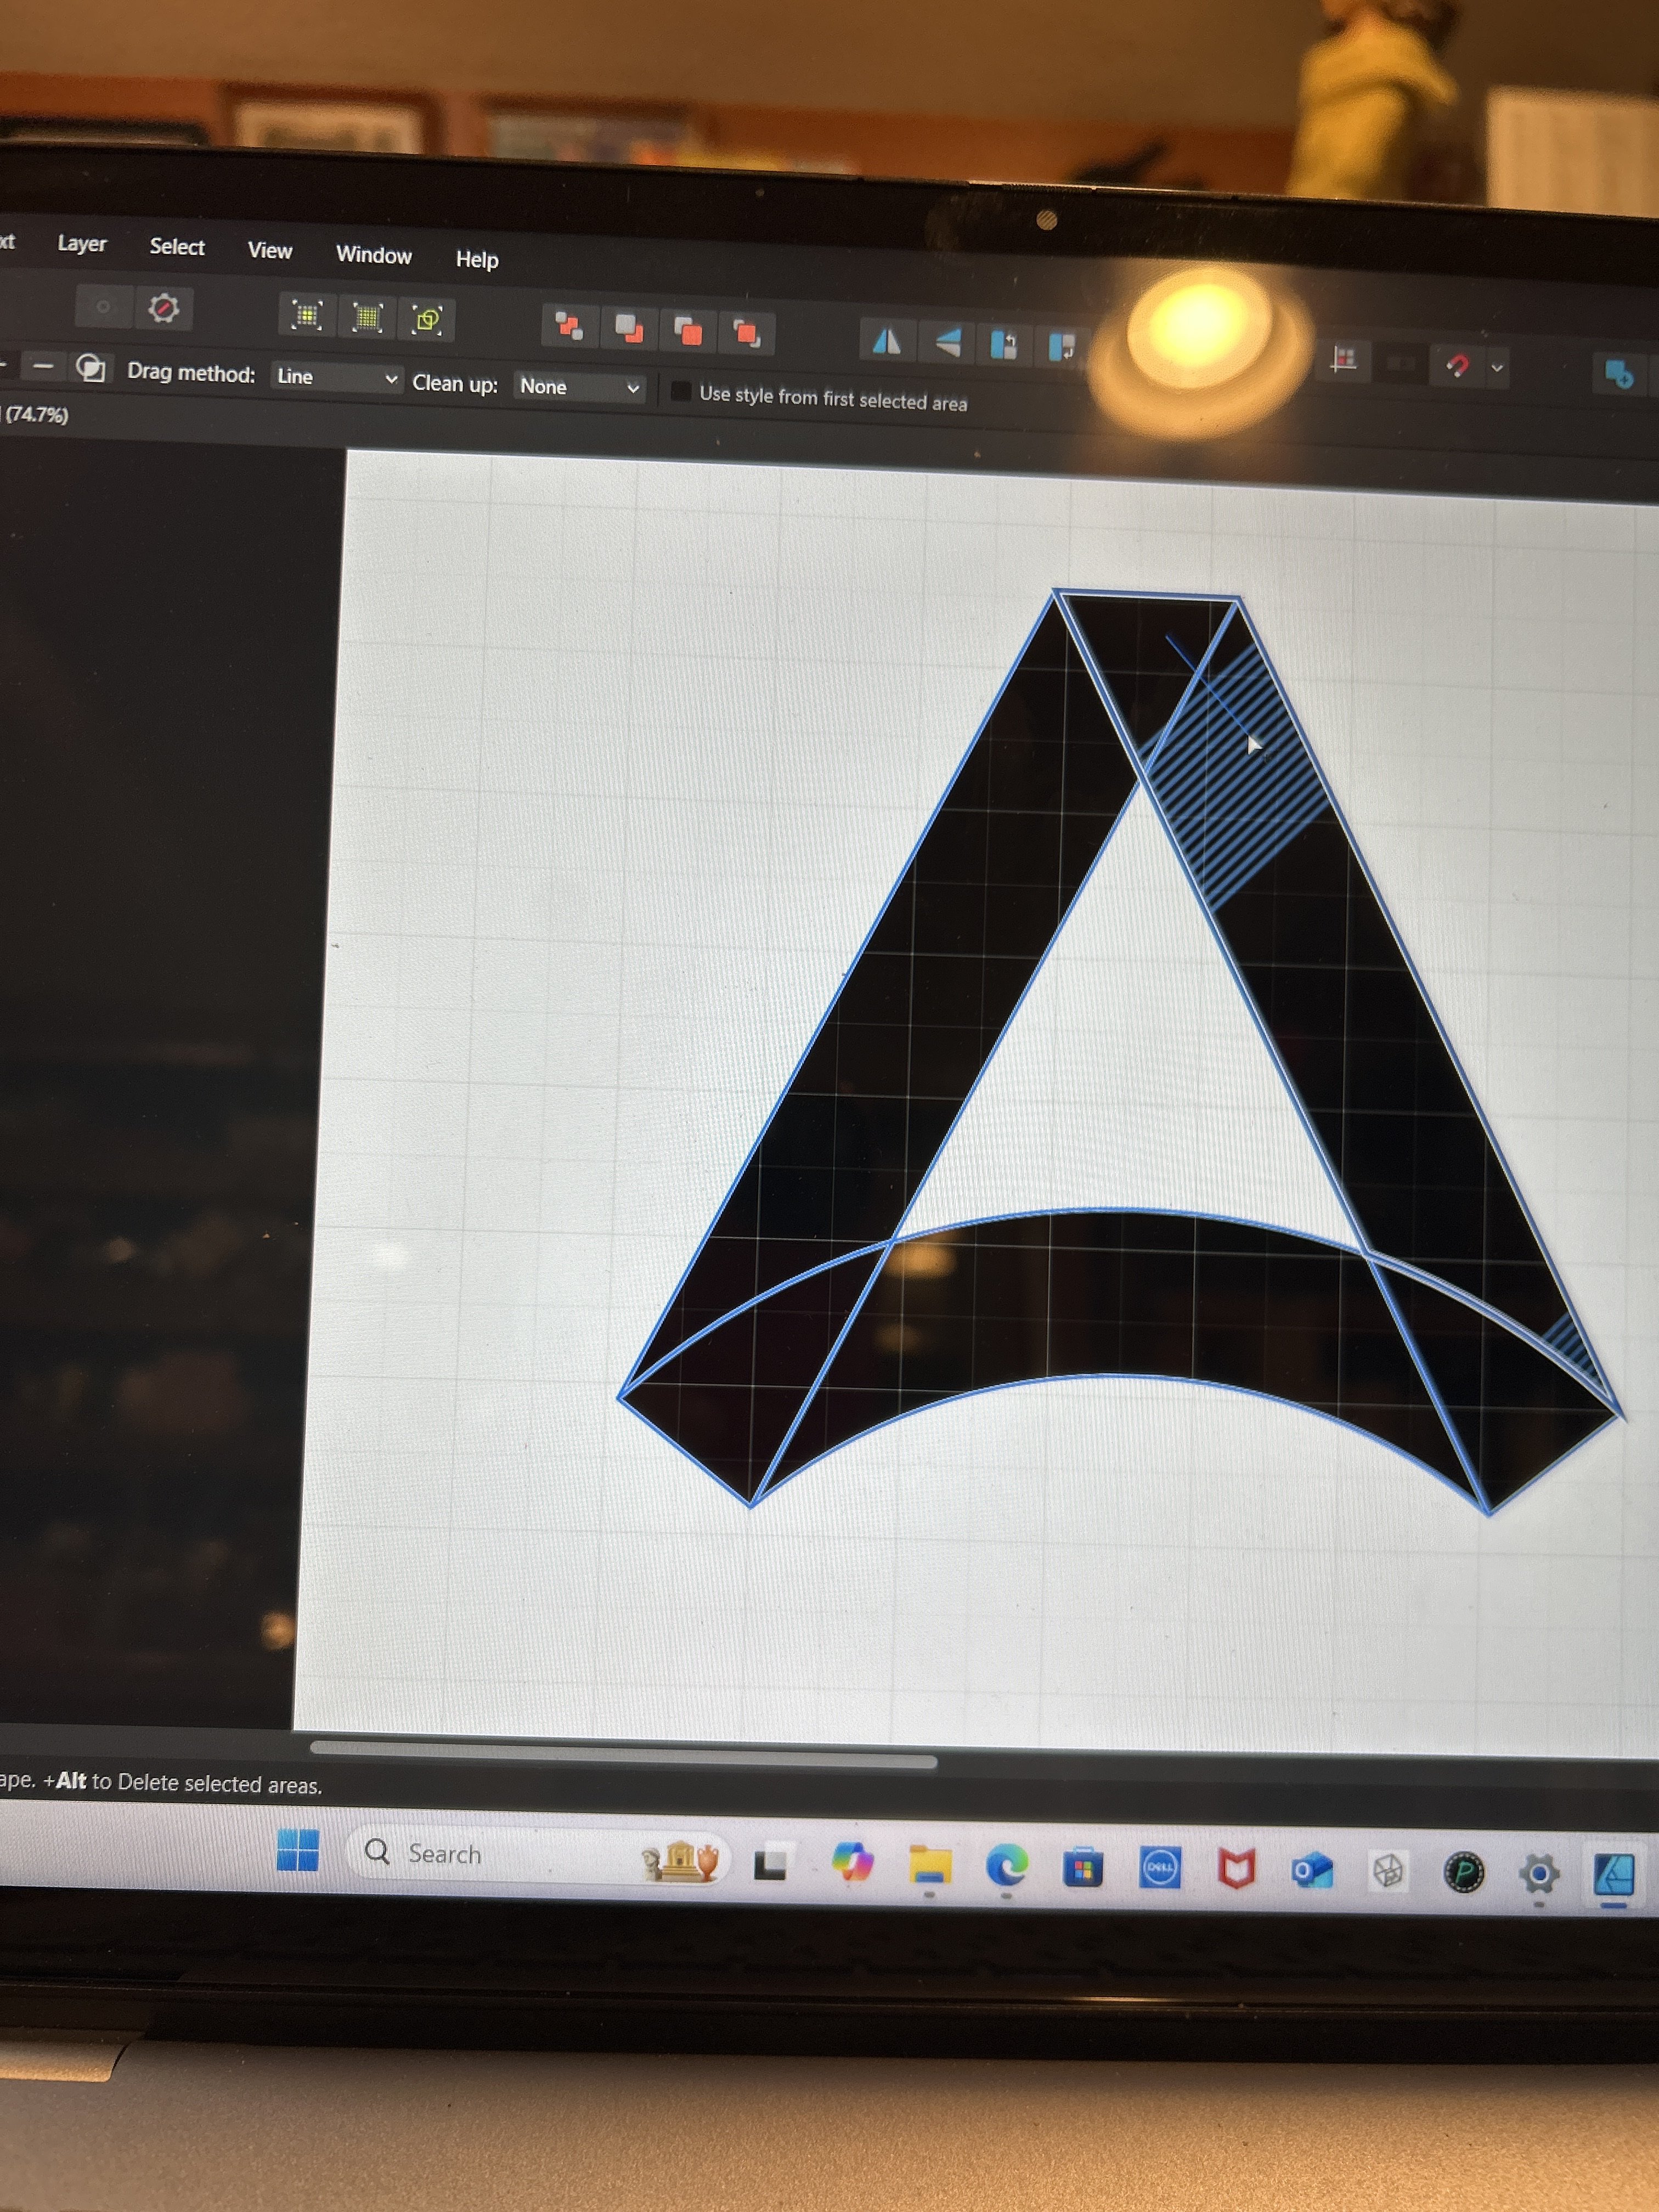Click the Move Back One arrange icon
Screen dimensions: 1659x2212
tap(629, 328)
